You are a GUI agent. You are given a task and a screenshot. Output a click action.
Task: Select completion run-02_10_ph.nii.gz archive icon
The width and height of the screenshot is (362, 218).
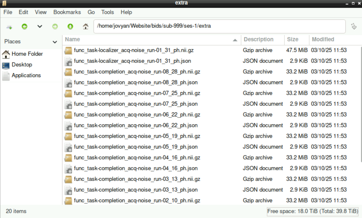coord(68,201)
